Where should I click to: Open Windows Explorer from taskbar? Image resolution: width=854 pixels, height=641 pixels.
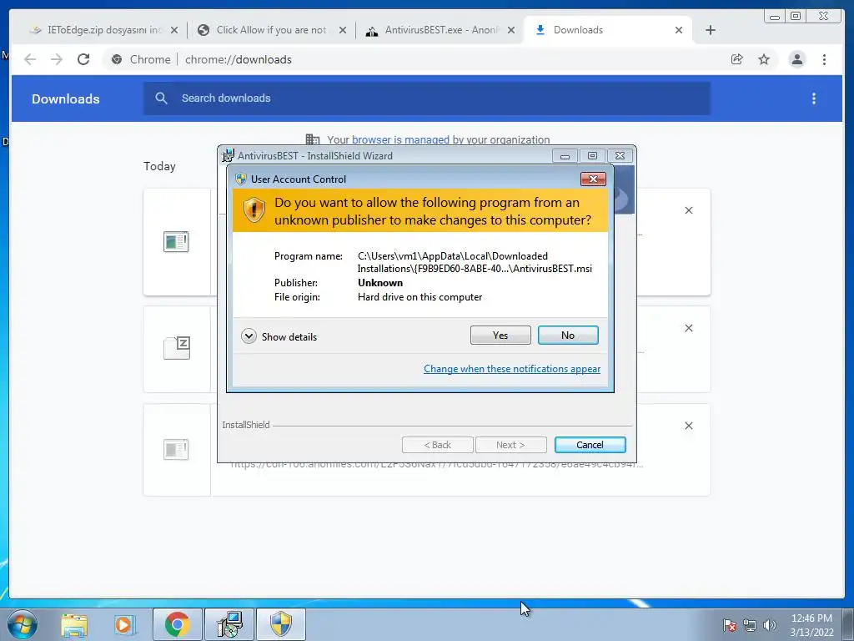tap(74, 624)
